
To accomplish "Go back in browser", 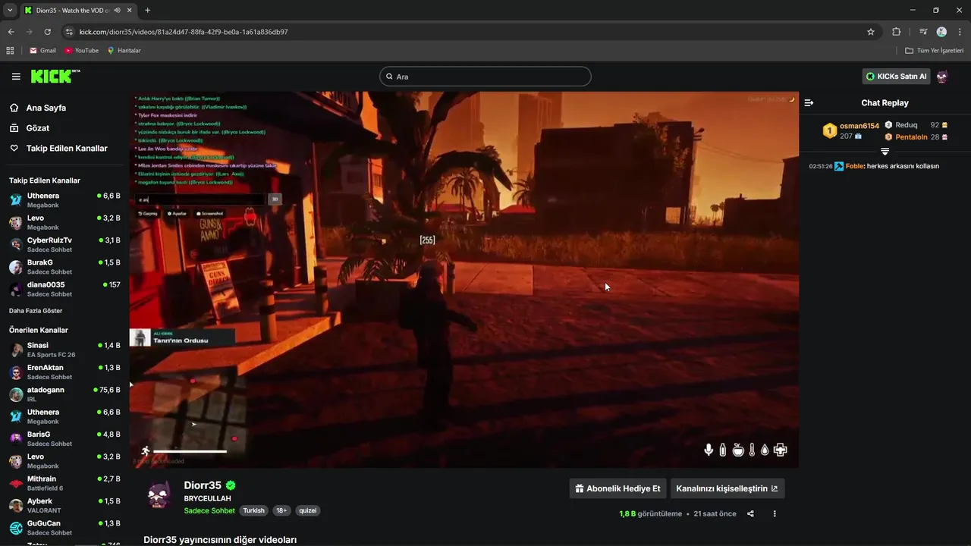I will pos(11,32).
